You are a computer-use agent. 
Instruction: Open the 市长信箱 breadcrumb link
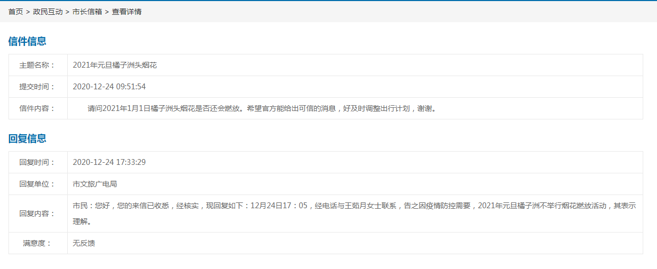click(x=87, y=12)
